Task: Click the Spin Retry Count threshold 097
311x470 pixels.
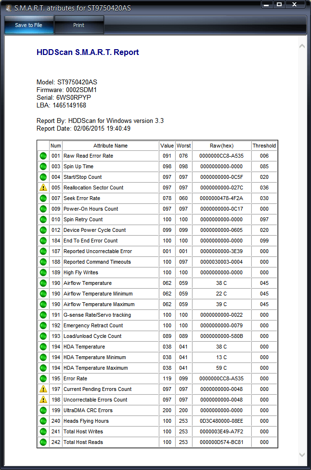Action: point(264,219)
